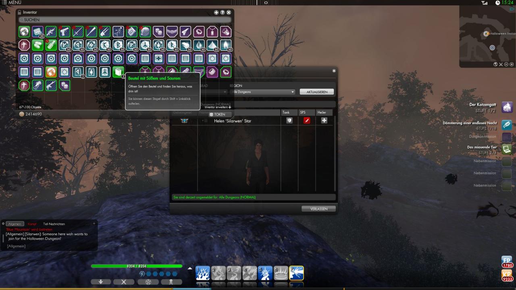The width and height of the screenshot is (516, 290).
Task: Select the item stack marked 20
Action: coord(37,31)
